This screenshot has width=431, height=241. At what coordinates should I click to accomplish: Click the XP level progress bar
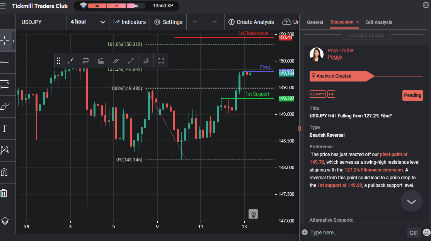[x=116, y=6]
